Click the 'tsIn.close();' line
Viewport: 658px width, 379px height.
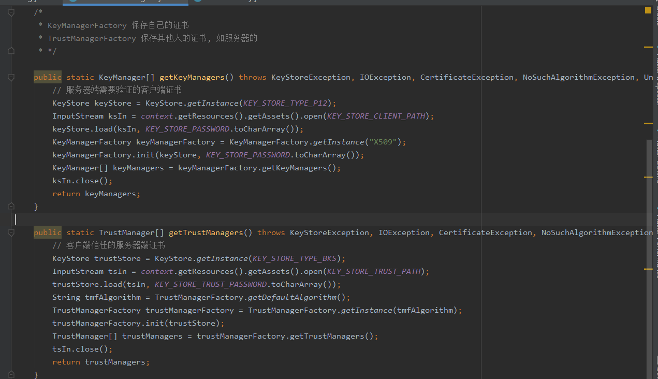click(x=82, y=349)
